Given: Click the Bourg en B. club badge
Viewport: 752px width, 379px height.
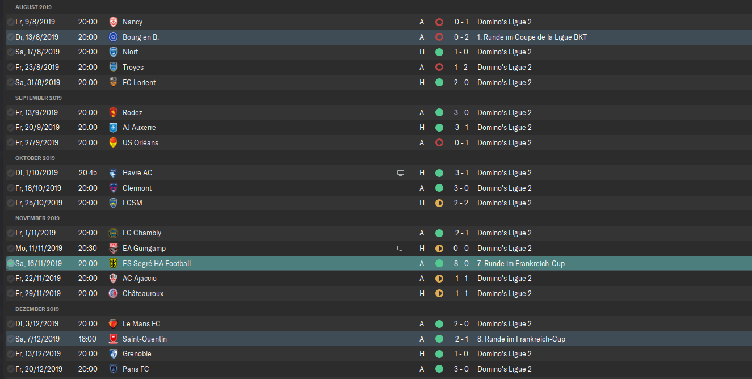Looking at the screenshot, I should (x=113, y=37).
